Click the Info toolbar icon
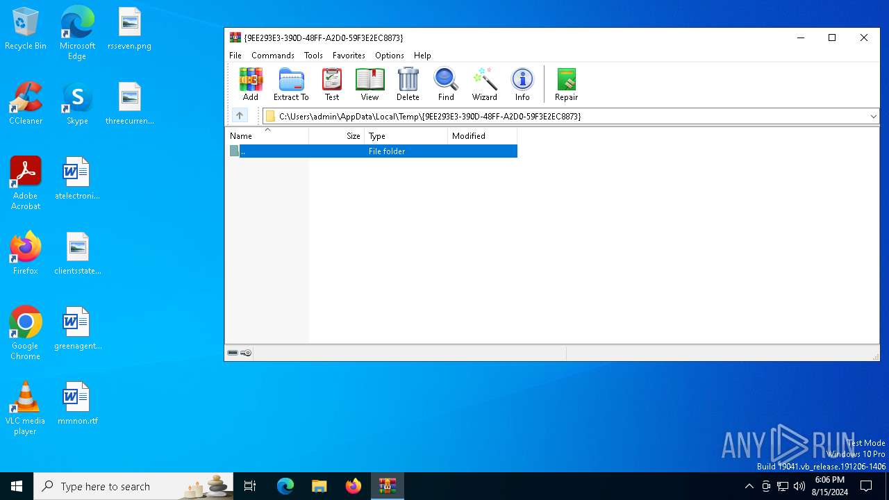This screenshot has height=500, width=889. tap(522, 84)
